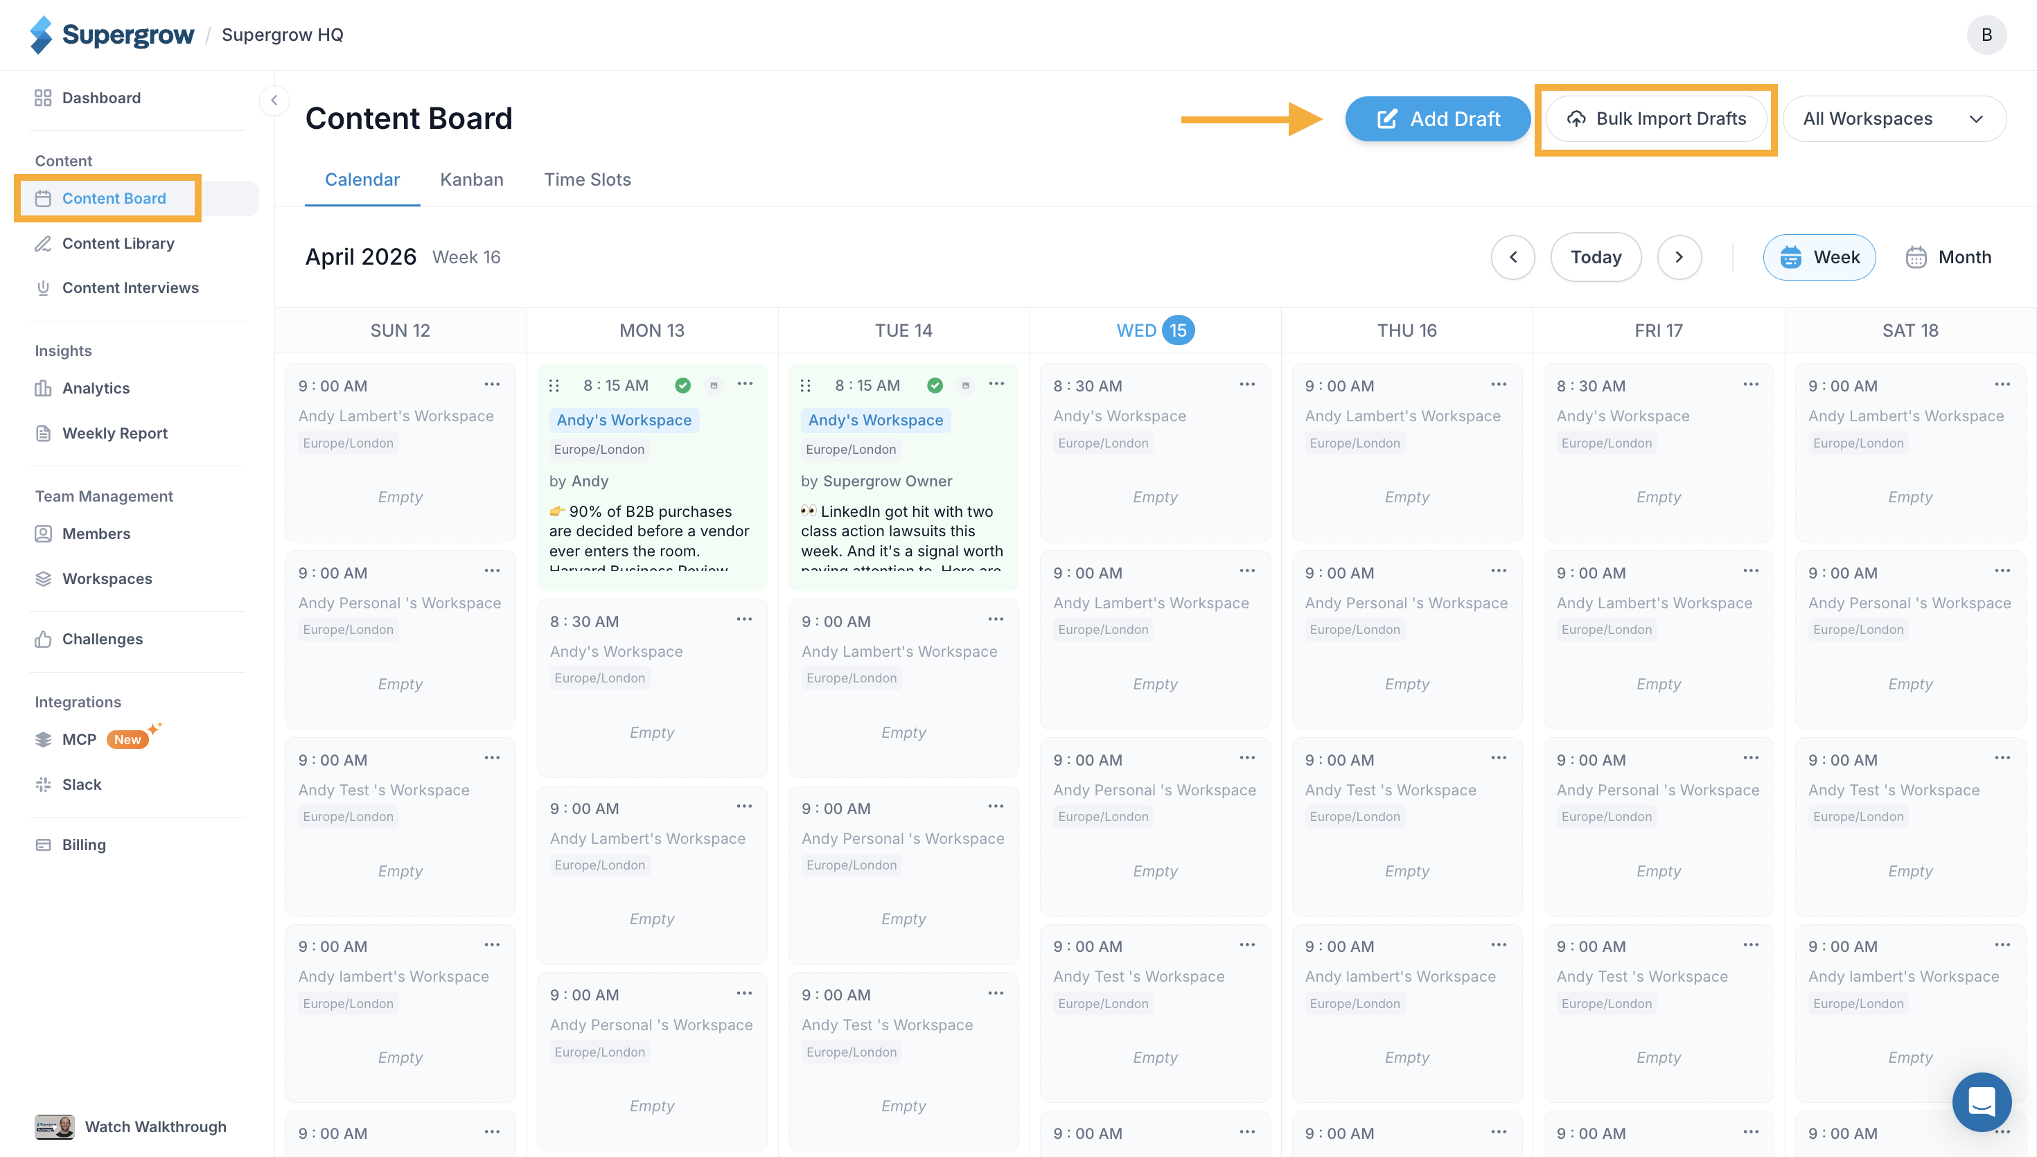The image size is (2037, 1157).
Task: Go to next week
Action: 1679,258
